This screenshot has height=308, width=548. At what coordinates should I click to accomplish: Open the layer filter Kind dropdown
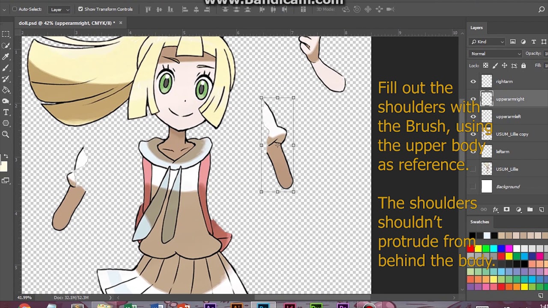tap(487, 41)
